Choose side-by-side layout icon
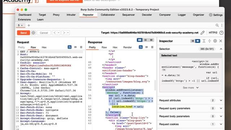231x130 pixels. point(140,40)
